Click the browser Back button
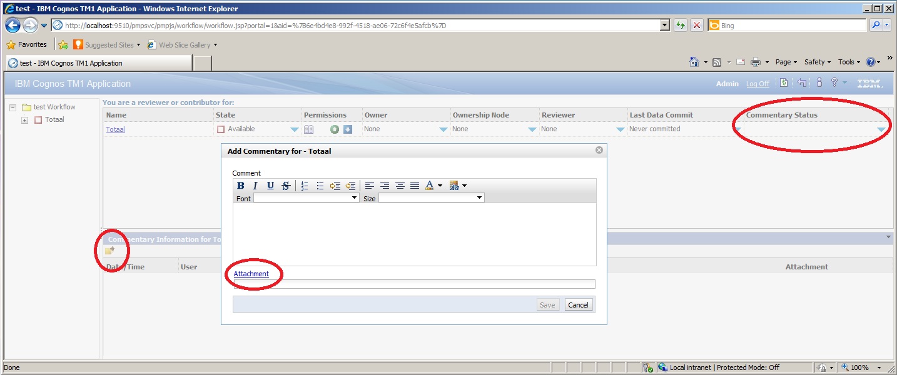The width and height of the screenshot is (897, 375). pos(13,25)
